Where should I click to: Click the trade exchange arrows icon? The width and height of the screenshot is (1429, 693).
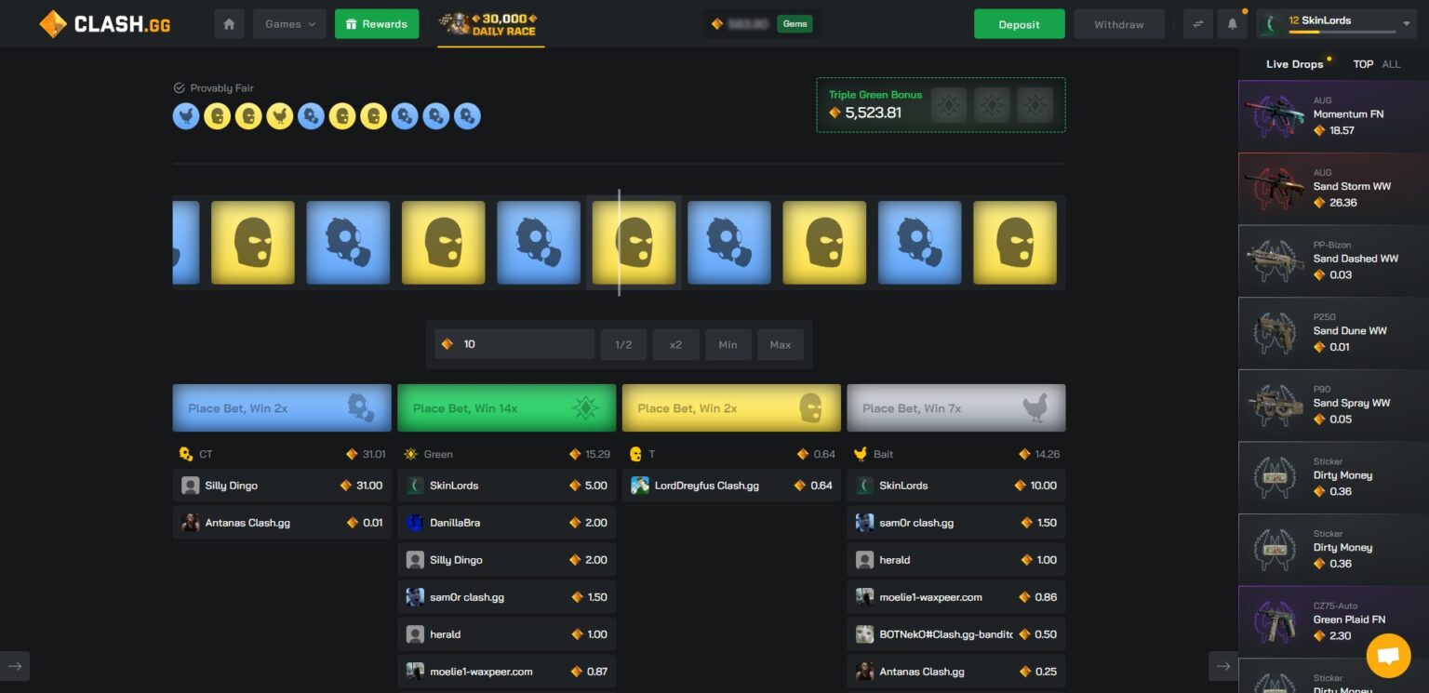click(1197, 23)
